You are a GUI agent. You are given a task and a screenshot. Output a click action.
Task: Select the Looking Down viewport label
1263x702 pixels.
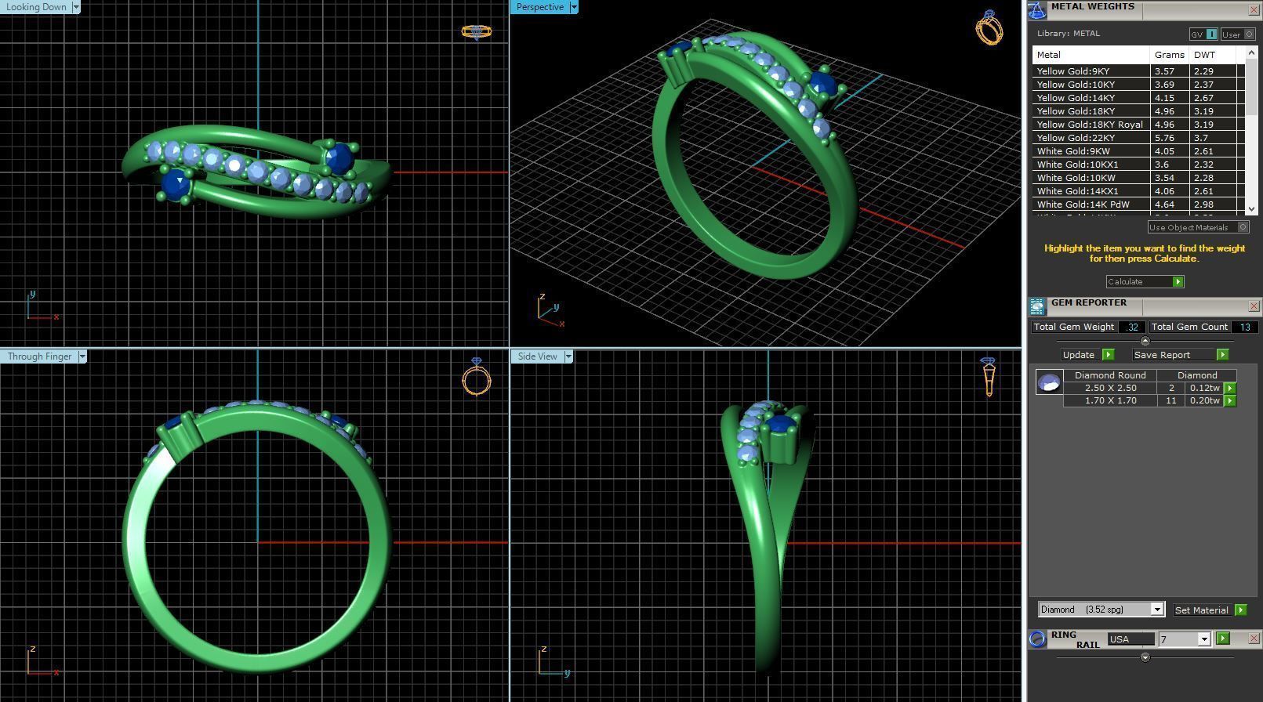click(37, 7)
